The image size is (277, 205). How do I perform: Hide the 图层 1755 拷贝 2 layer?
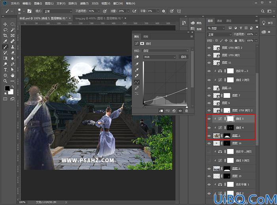tap(209, 48)
